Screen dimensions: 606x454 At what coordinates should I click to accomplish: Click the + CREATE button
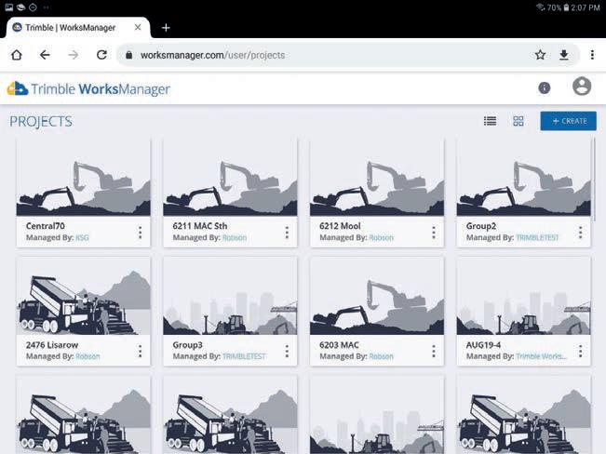coord(568,121)
